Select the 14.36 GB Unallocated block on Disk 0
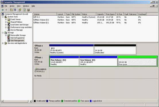 (115, 49)
